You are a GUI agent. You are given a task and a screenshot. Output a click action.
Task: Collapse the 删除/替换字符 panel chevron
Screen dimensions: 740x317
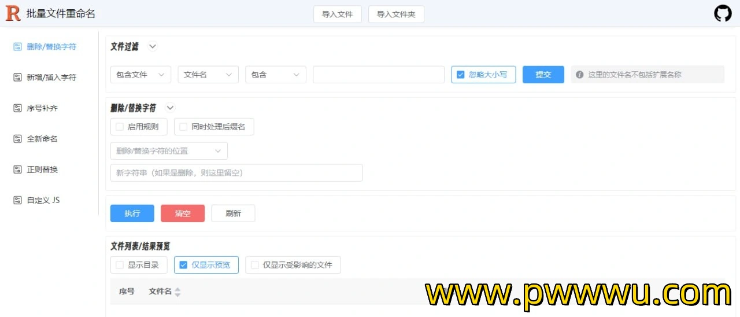tap(170, 108)
